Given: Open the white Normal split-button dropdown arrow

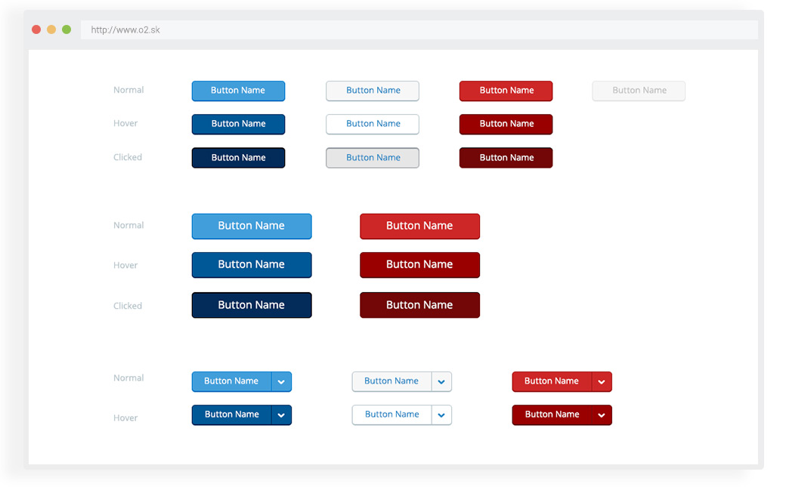Looking at the screenshot, I should pyautogui.click(x=441, y=382).
